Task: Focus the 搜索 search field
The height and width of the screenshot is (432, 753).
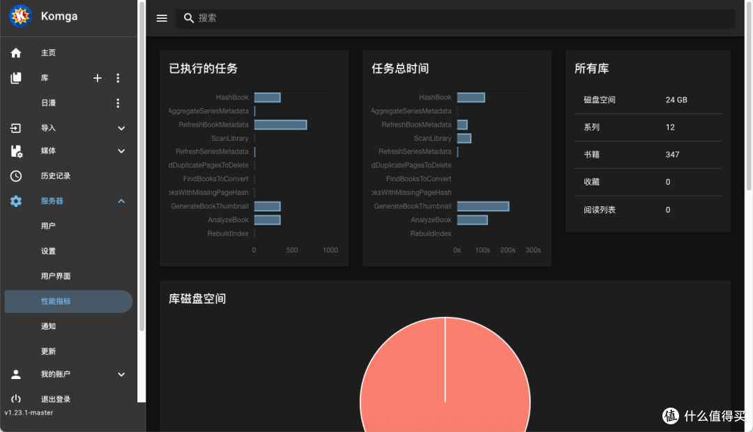Action: (455, 18)
